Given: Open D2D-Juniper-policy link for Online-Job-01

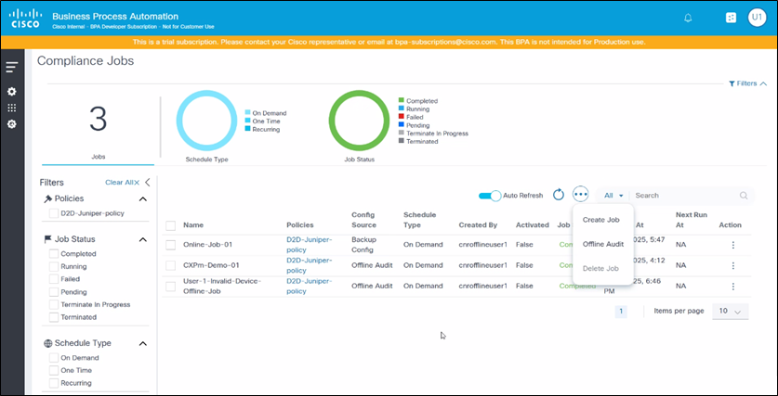Looking at the screenshot, I should point(310,245).
